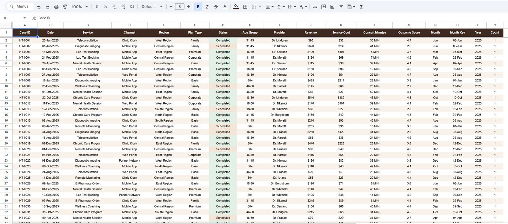The width and height of the screenshot is (508, 224).
Task: Redo the last undone action
Action: click(x=47, y=7)
